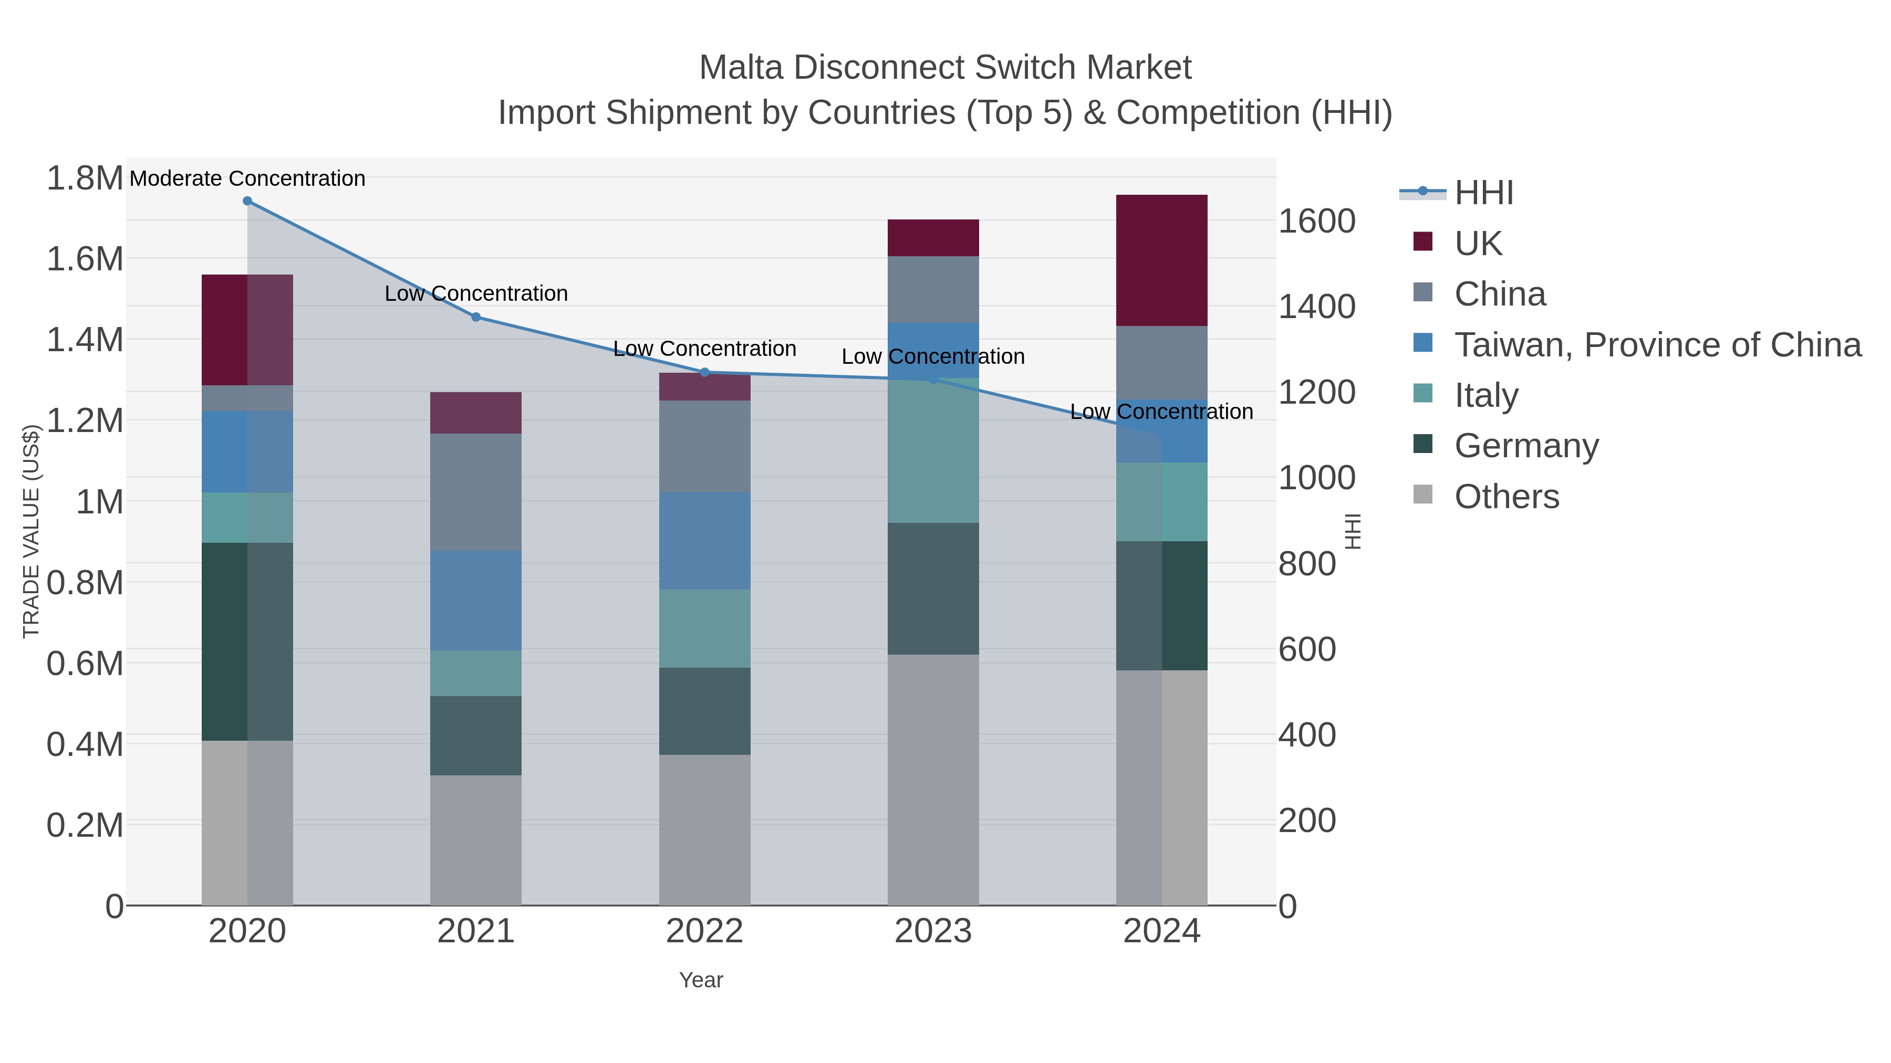Click the Low Concentration label above 2023
1891x1063 pixels.
coord(933,356)
